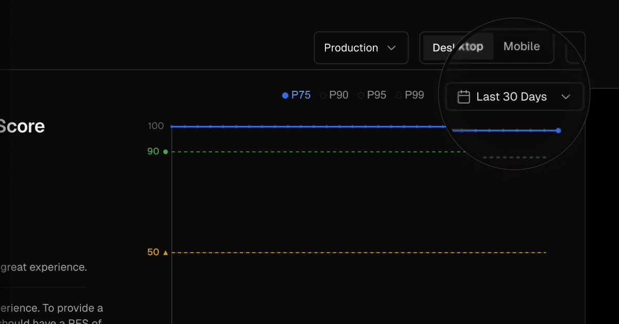Choose the P99 percentile option

coord(410,95)
